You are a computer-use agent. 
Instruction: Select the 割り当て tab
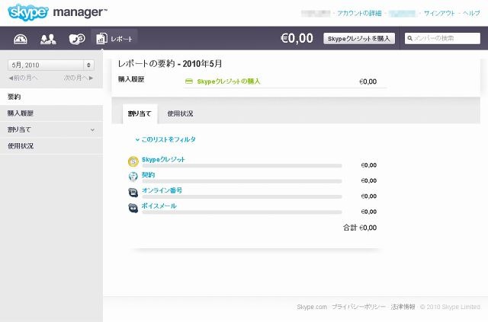click(140, 114)
